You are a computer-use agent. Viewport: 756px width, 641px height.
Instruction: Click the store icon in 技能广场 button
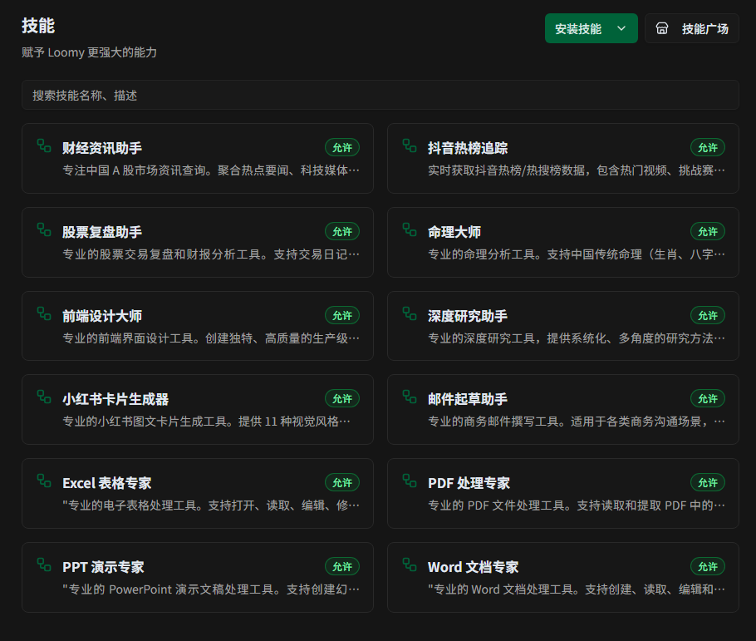pyautogui.click(x=662, y=28)
